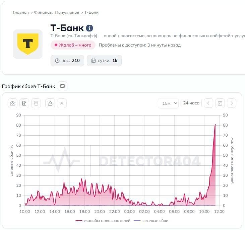Click the document export icon
245x230 pixels.
pos(24,103)
